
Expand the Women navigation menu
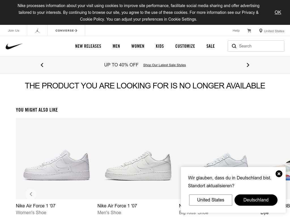pyautogui.click(x=138, y=46)
